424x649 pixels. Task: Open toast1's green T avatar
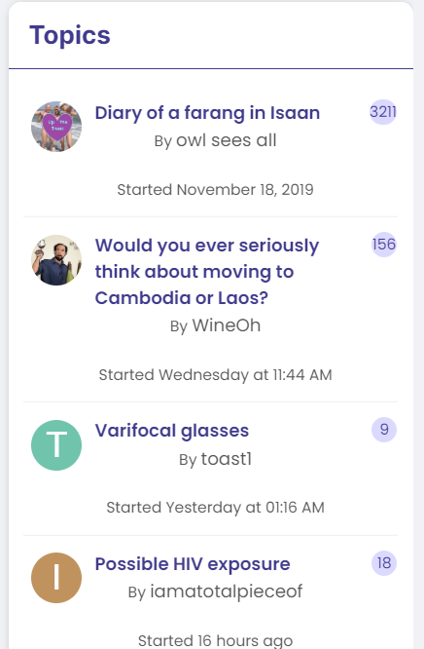point(56,445)
